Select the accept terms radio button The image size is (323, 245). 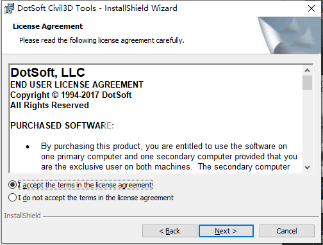pyautogui.click(x=12, y=185)
